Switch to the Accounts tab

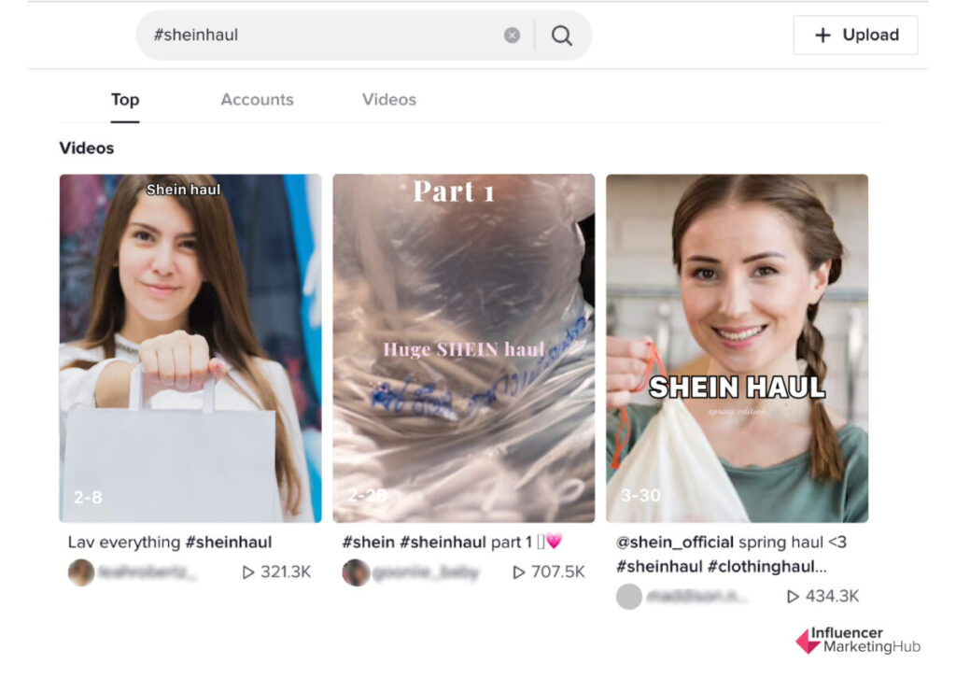click(x=257, y=99)
